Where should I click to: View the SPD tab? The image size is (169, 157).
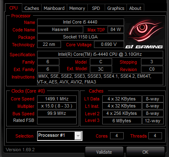[x=96, y=8]
